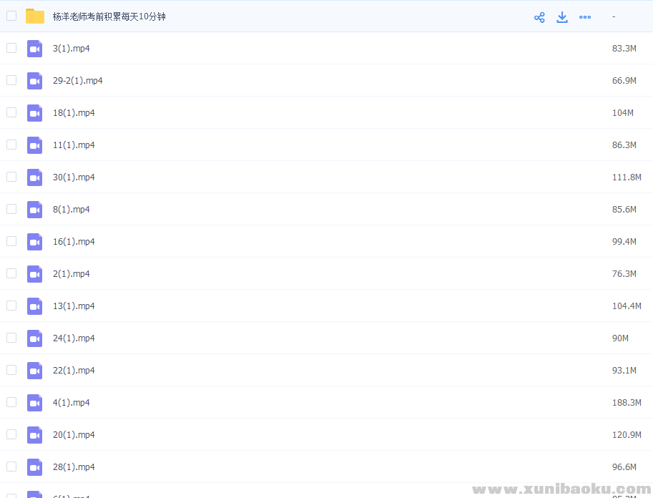This screenshot has height=498, width=653.
Task: Check the checkbox for 24(1).mp4
Action: [11, 338]
